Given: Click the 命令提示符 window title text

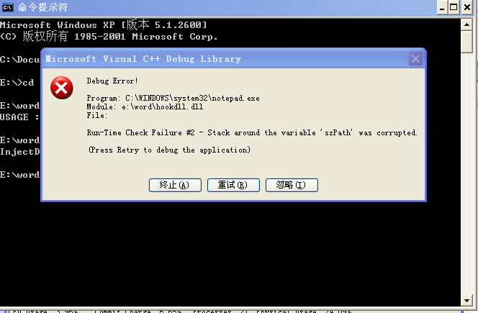Looking at the screenshot, I should coord(42,7).
